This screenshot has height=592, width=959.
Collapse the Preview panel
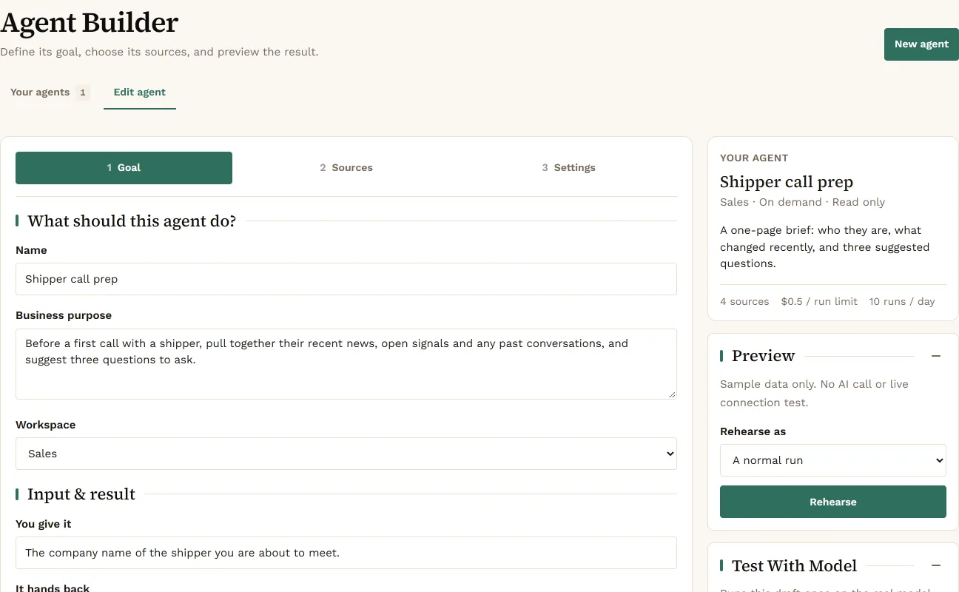tap(936, 356)
